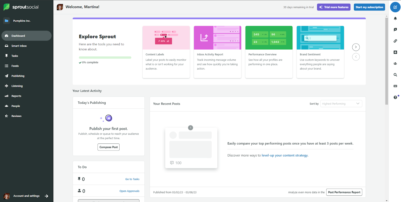This screenshot has height=202, width=401.
Task: Click the plus square icon in right rail
Action: [395, 52]
